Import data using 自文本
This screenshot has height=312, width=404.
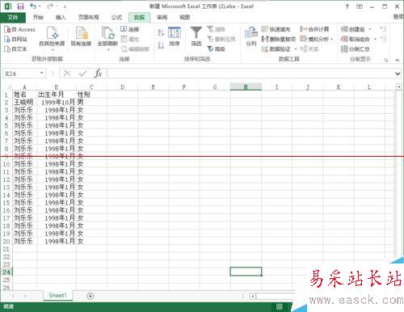click(x=16, y=48)
